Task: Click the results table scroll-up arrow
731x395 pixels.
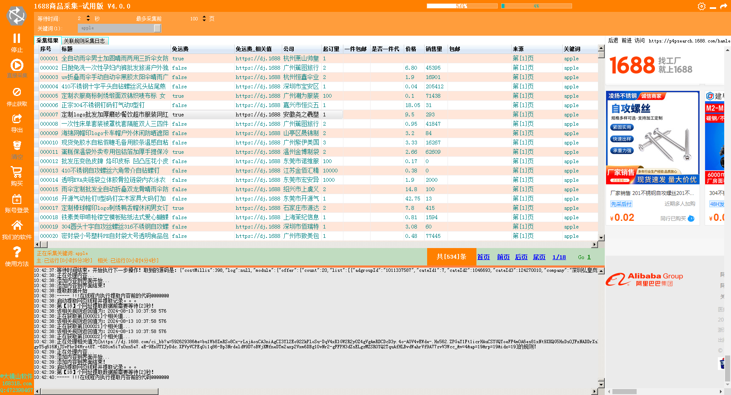Action: pyautogui.click(x=601, y=48)
